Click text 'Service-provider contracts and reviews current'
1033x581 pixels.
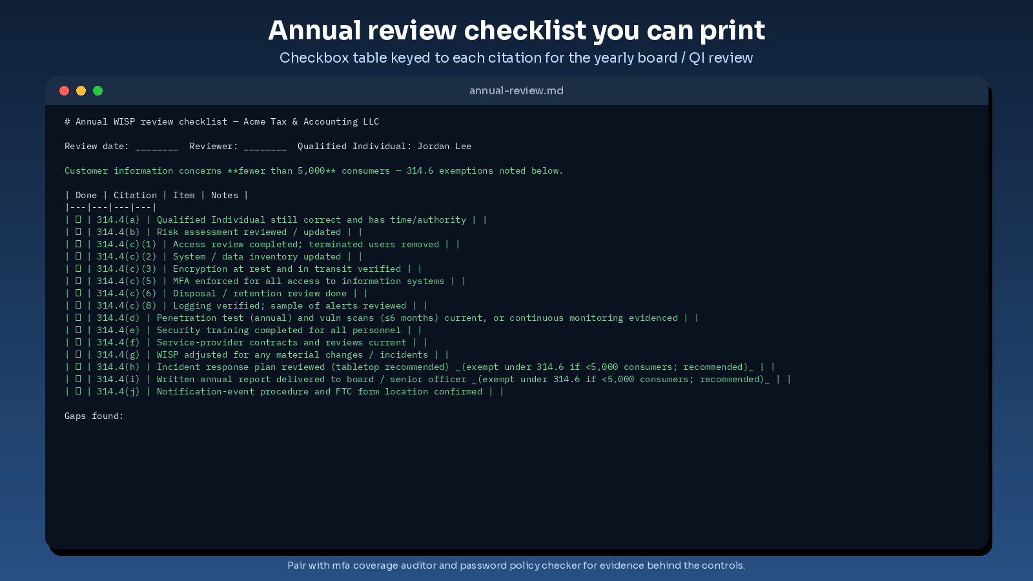click(x=281, y=342)
